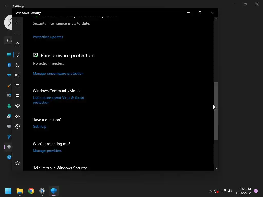Click Manage ransomware protection link
The height and width of the screenshot is (197, 263).
pyautogui.click(x=58, y=73)
